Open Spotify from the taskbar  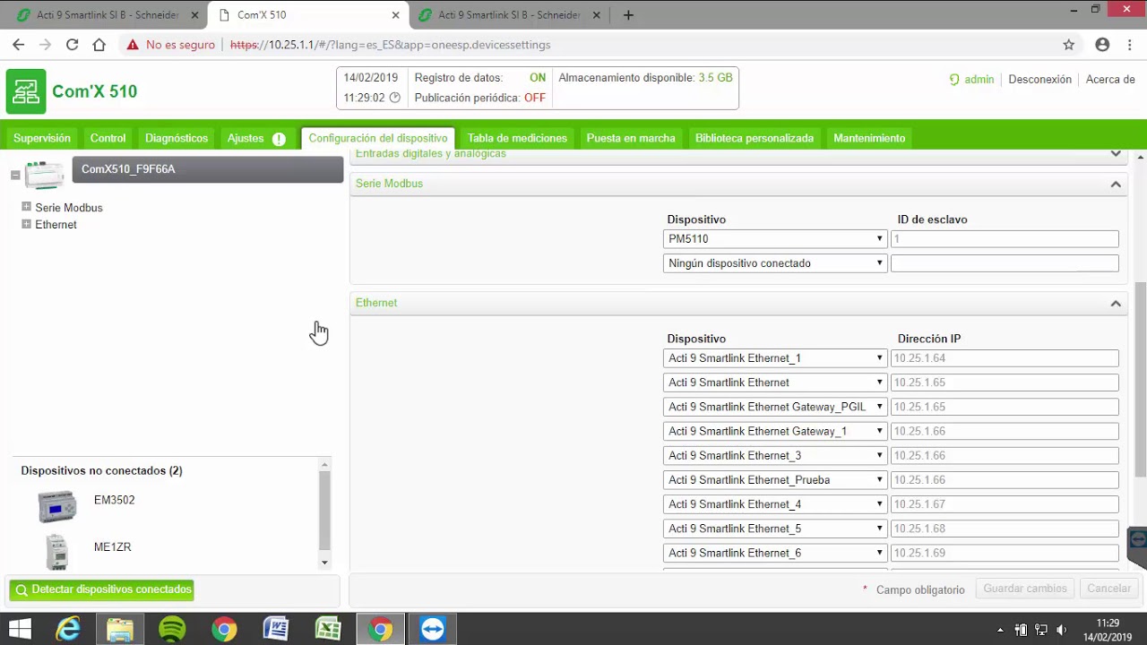172,630
